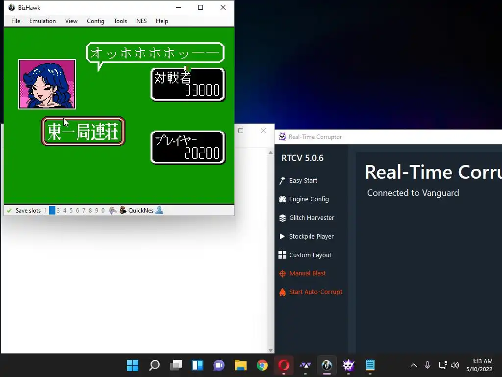This screenshot has height=377, width=502.
Task: Click the QuickNes core label
Action: [x=141, y=211]
